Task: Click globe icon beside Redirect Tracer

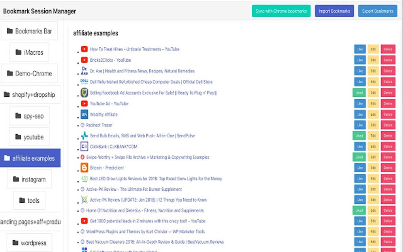Action: [83, 125]
